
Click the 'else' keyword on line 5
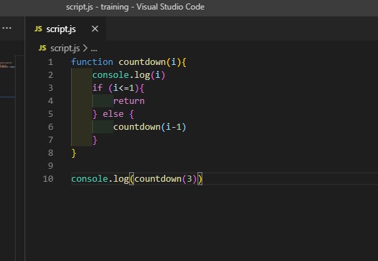113,113
